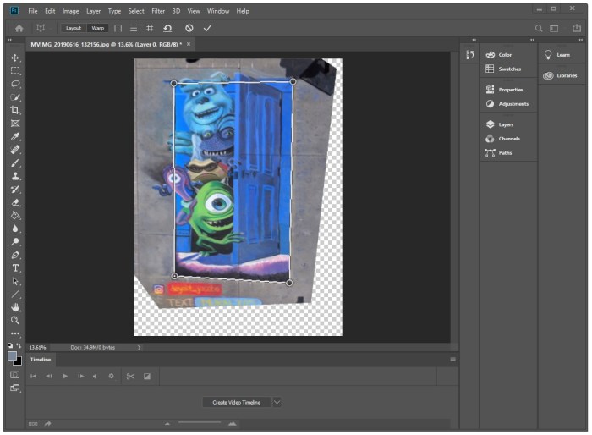Switch to Warp mode
Viewport: 592px width, 435px height.
98,28
